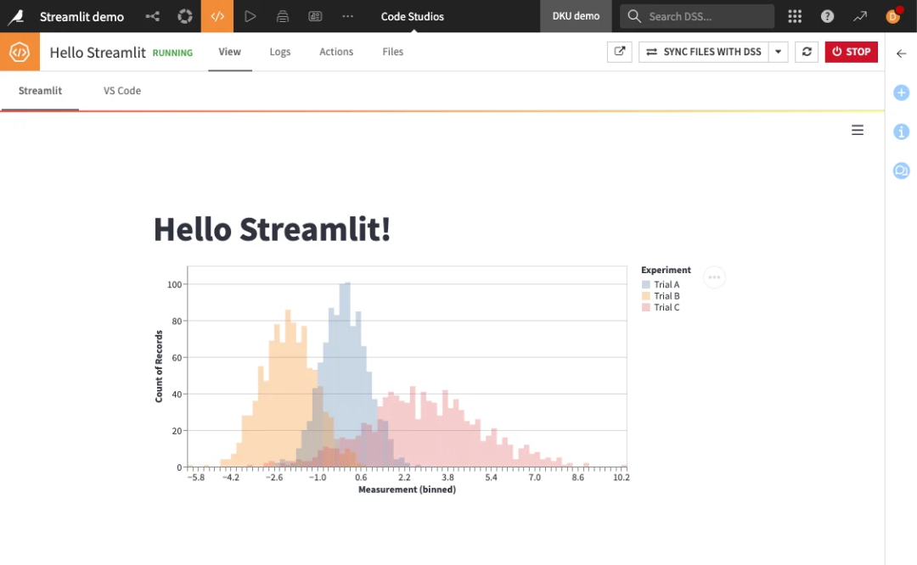The image size is (917, 565).
Task: Click the Trial C legend color swatch
Action: [x=646, y=307]
